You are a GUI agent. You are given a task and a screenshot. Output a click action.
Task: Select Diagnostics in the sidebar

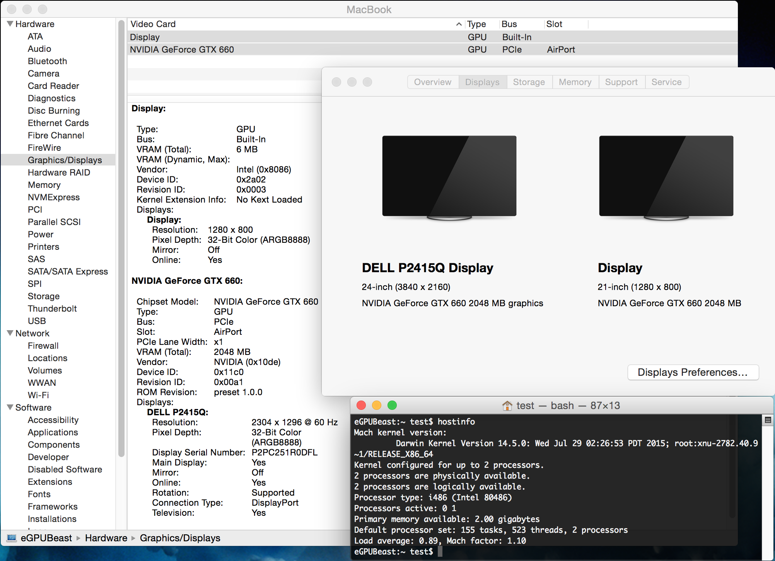[x=52, y=98]
